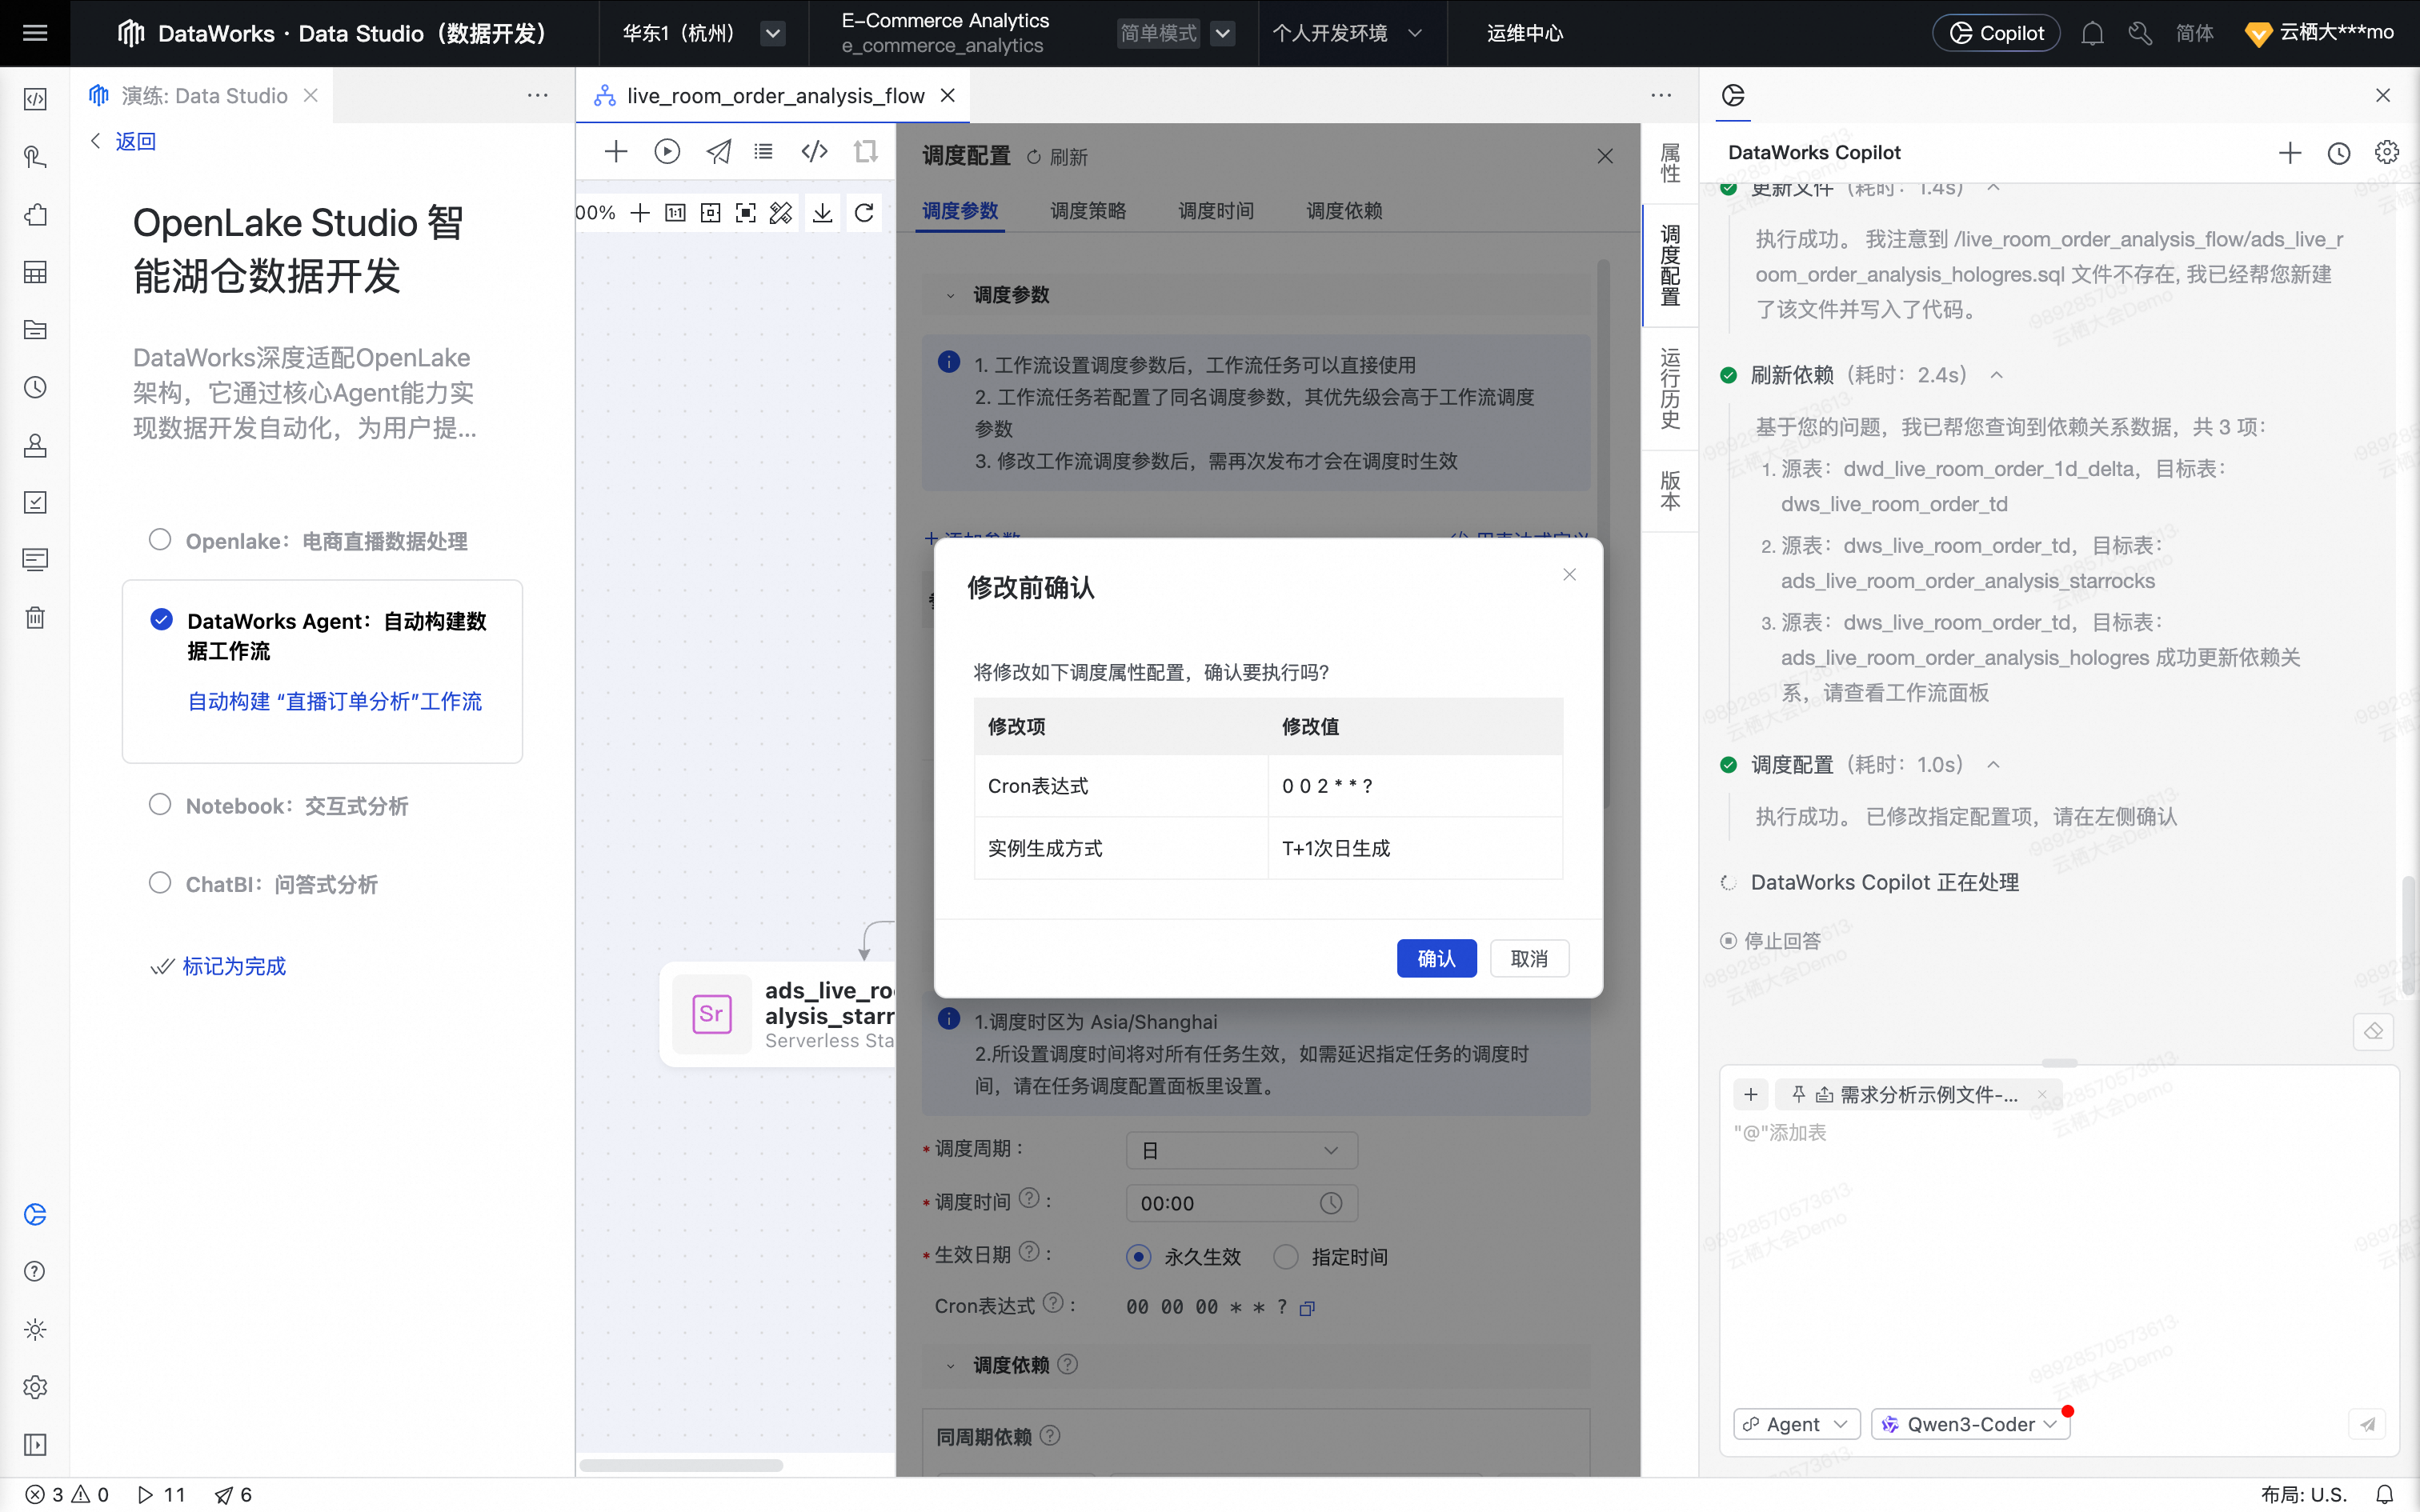Viewport: 2420px width, 1512px height.
Task: Click the publish paper-plane icon in toolbar
Action: 718,151
